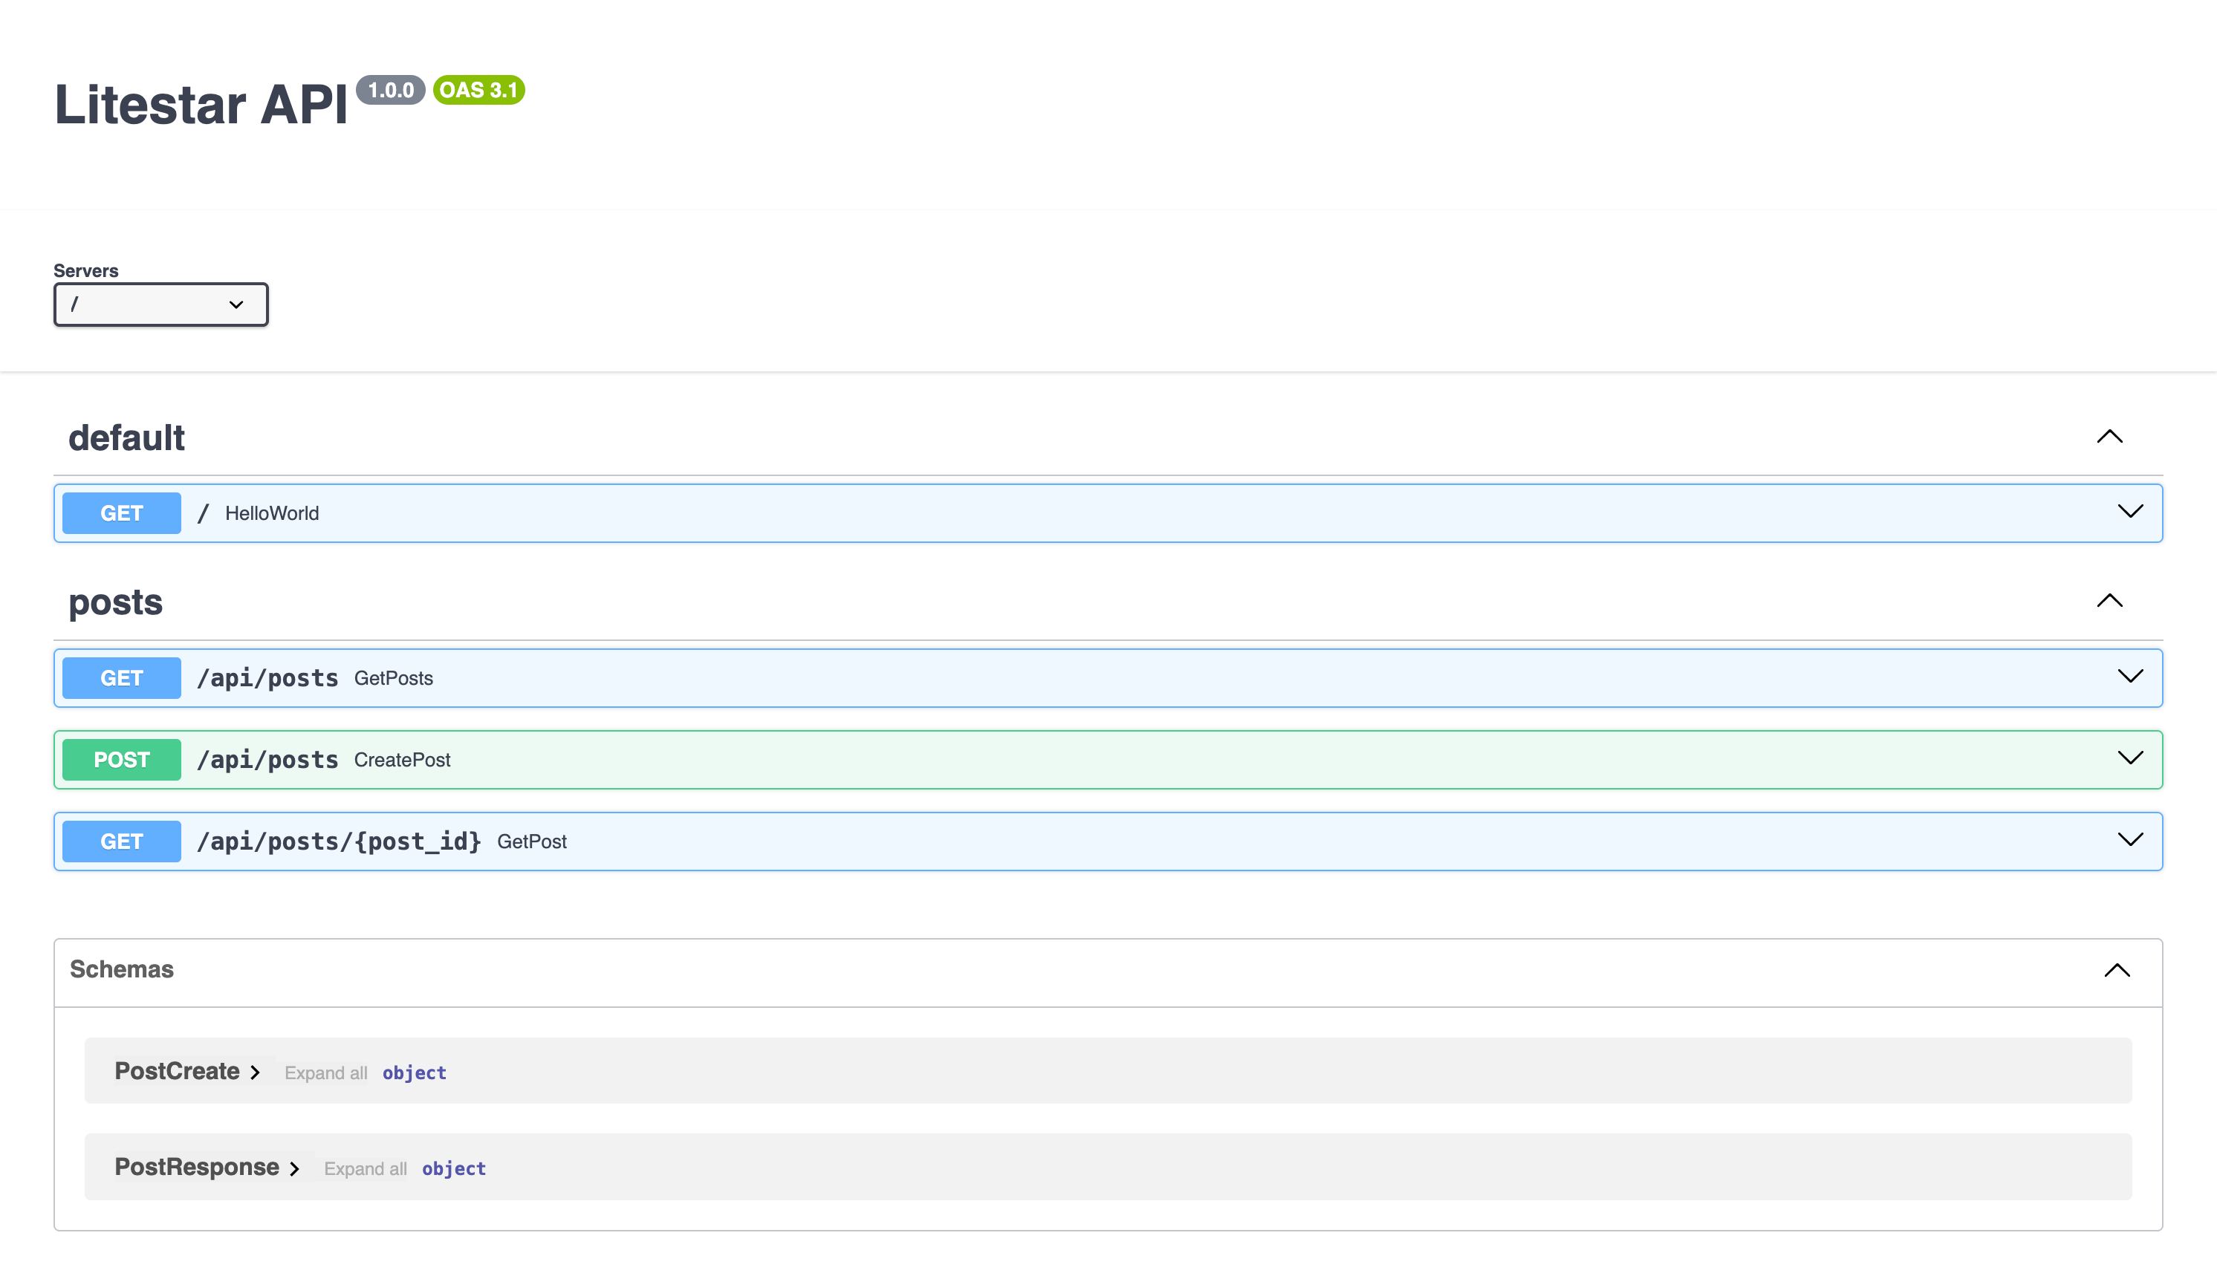This screenshot has width=2217, height=1276.
Task: Collapse the posts tag section
Action: [x=2109, y=601]
